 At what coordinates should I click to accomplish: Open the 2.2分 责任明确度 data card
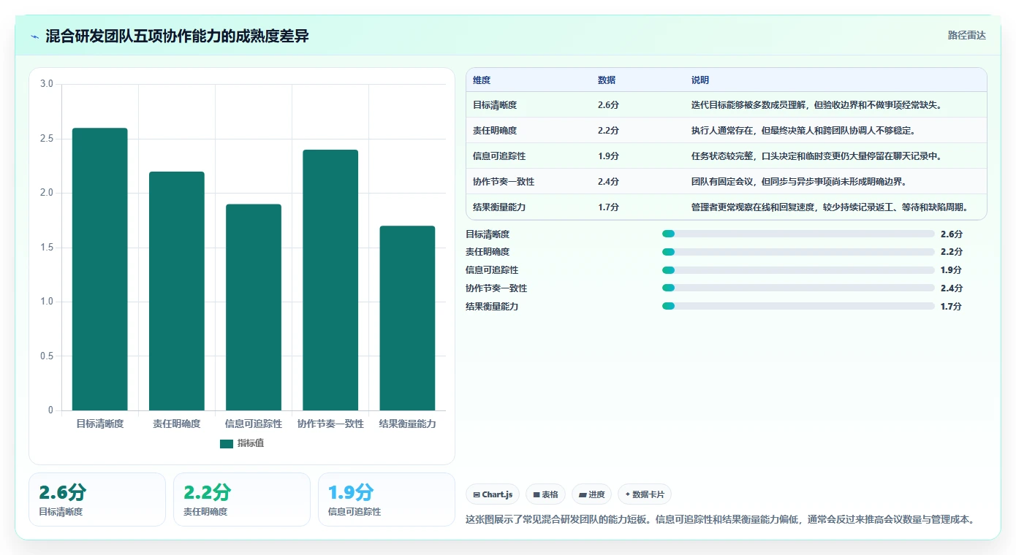coord(242,499)
